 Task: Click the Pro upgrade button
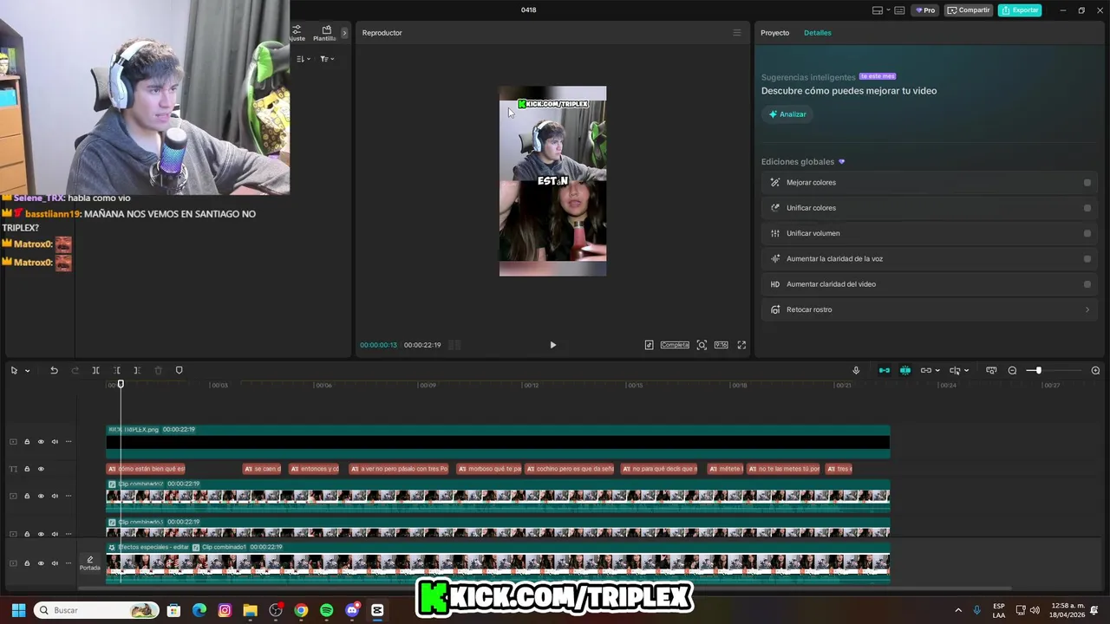[924, 10]
